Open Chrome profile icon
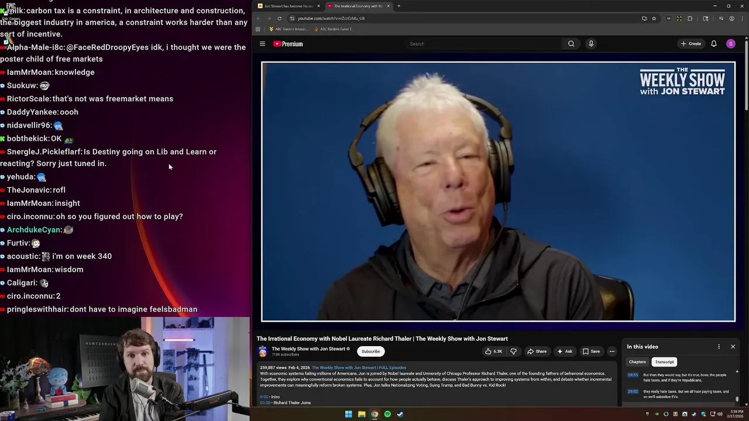This screenshot has width=749, height=421. [x=731, y=18]
